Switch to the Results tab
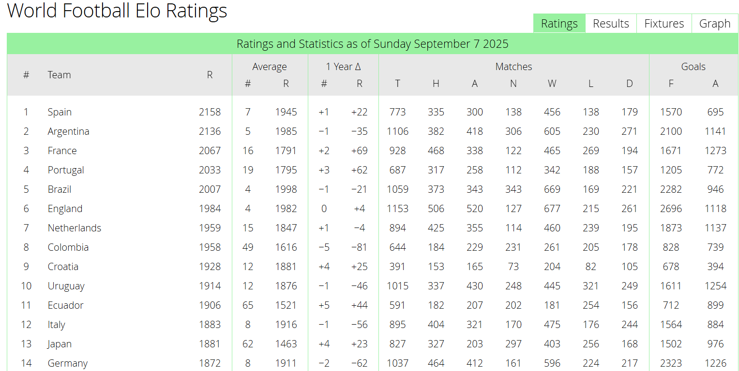Image resolution: width=739 pixels, height=371 pixels. click(x=611, y=24)
